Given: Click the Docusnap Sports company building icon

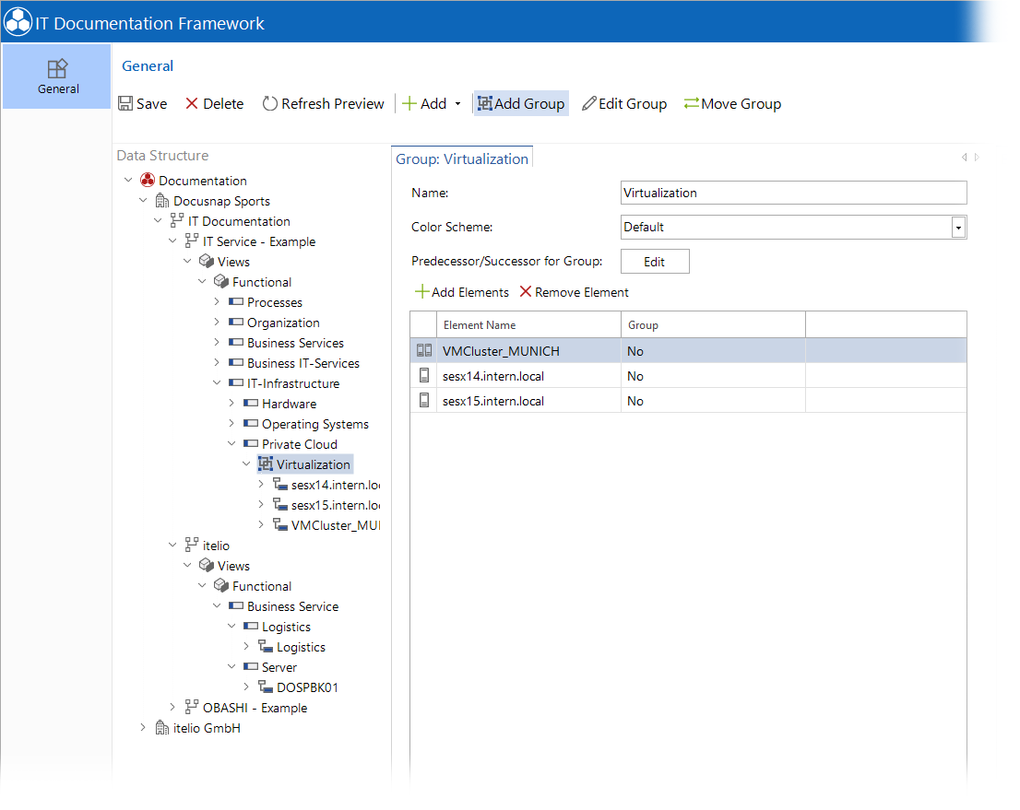Looking at the screenshot, I should click(x=162, y=201).
